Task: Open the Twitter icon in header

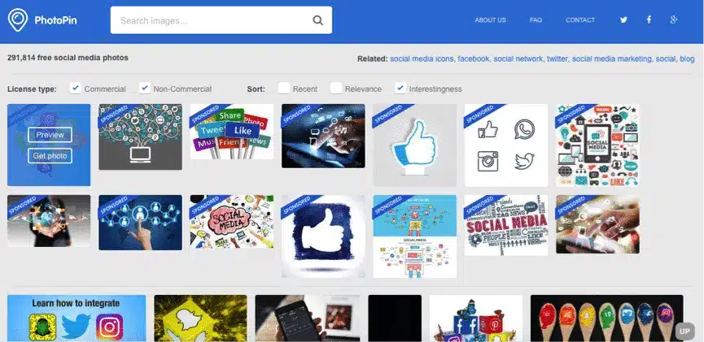Action: click(x=623, y=19)
